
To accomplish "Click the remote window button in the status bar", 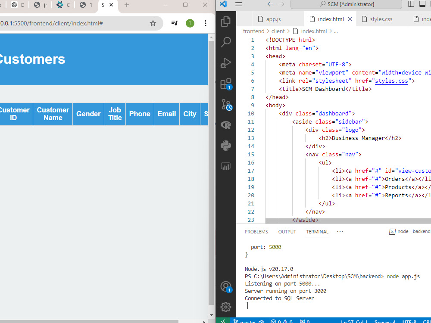I will [223, 320].
